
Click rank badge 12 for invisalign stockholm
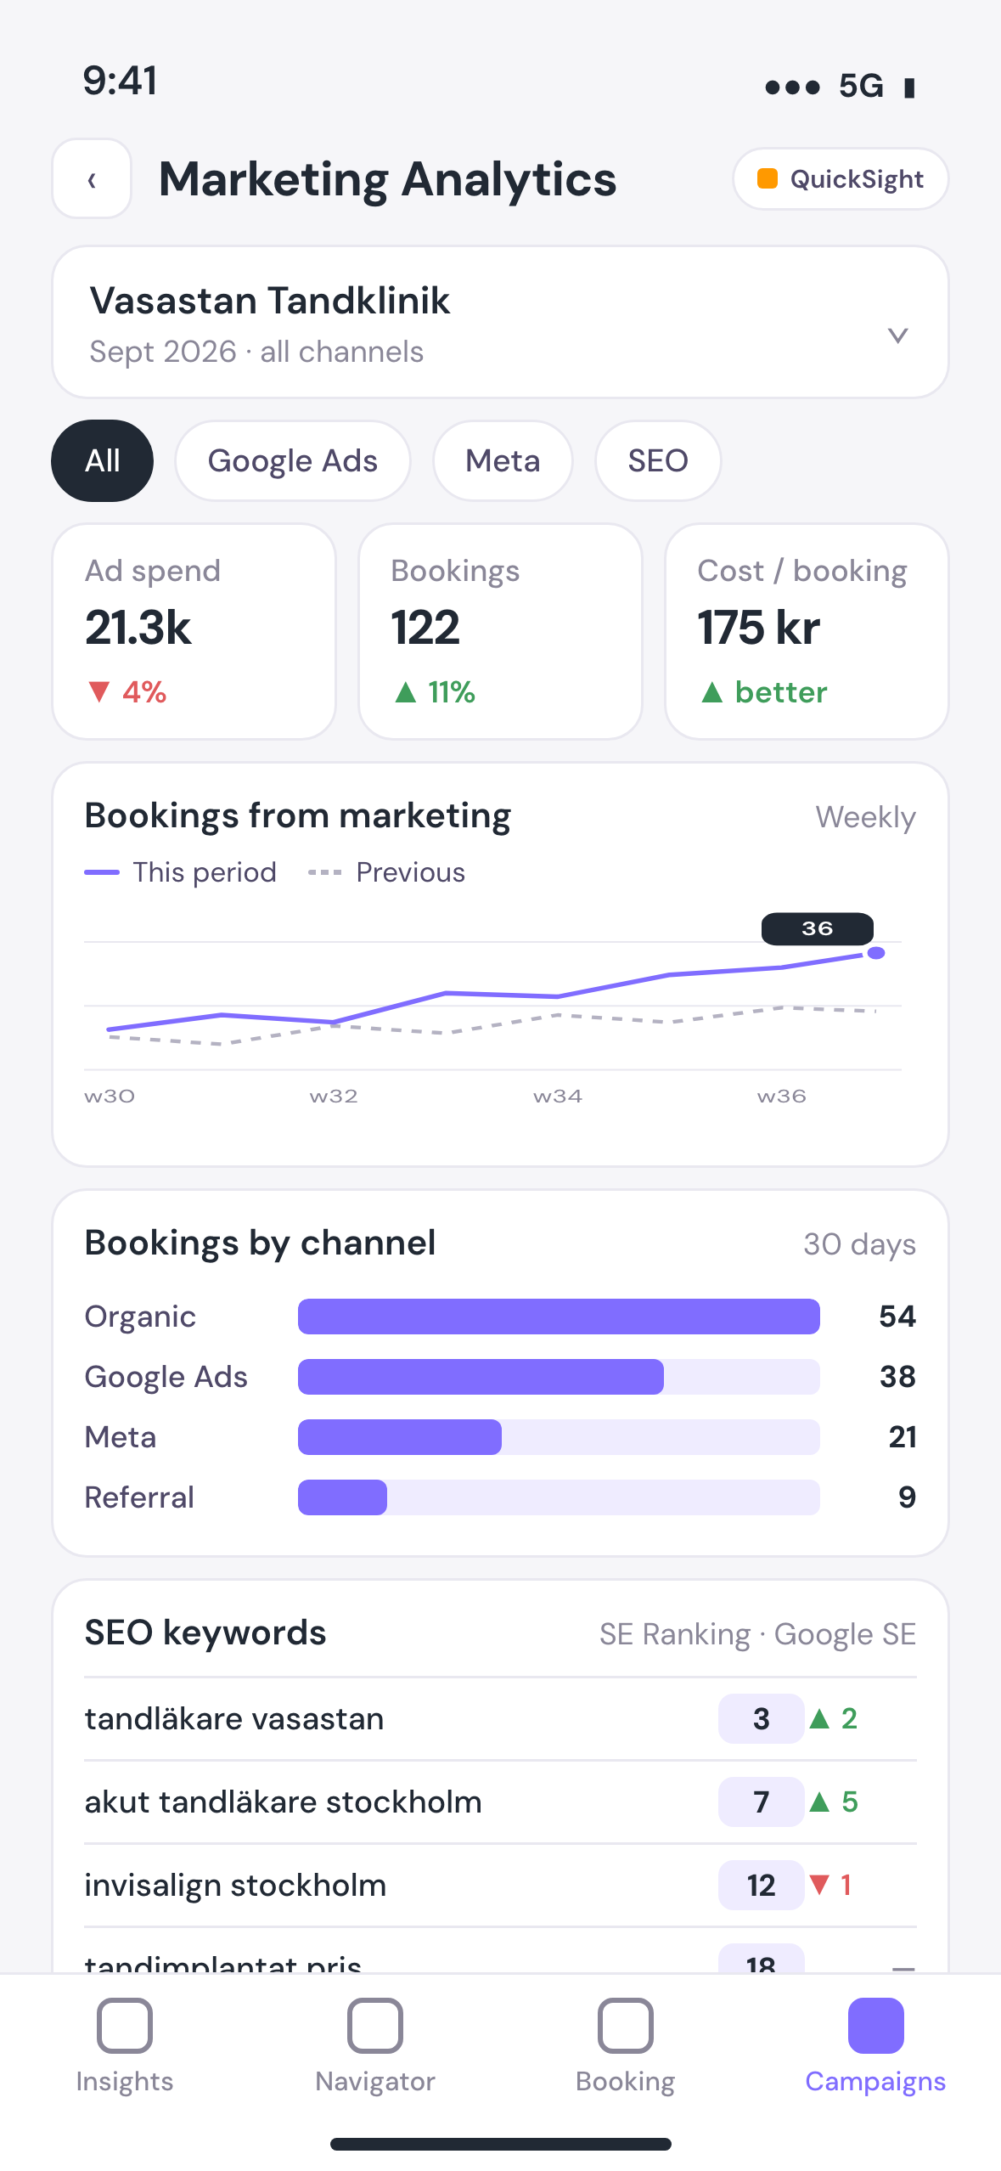[762, 1886]
